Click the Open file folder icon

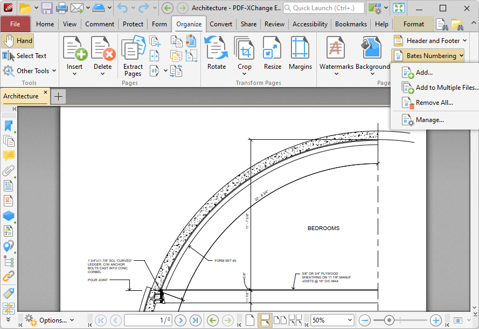(x=25, y=8)
